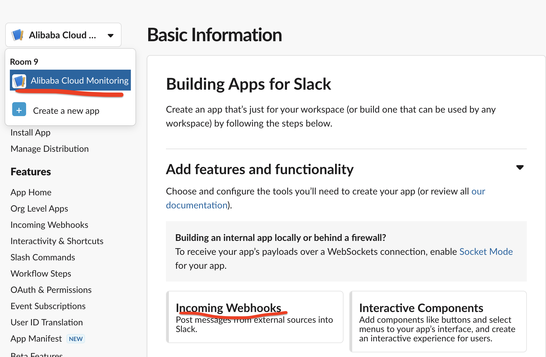
Task: Open Interactivity & Shortcuts settings
Action: click(x=57, y=241)
